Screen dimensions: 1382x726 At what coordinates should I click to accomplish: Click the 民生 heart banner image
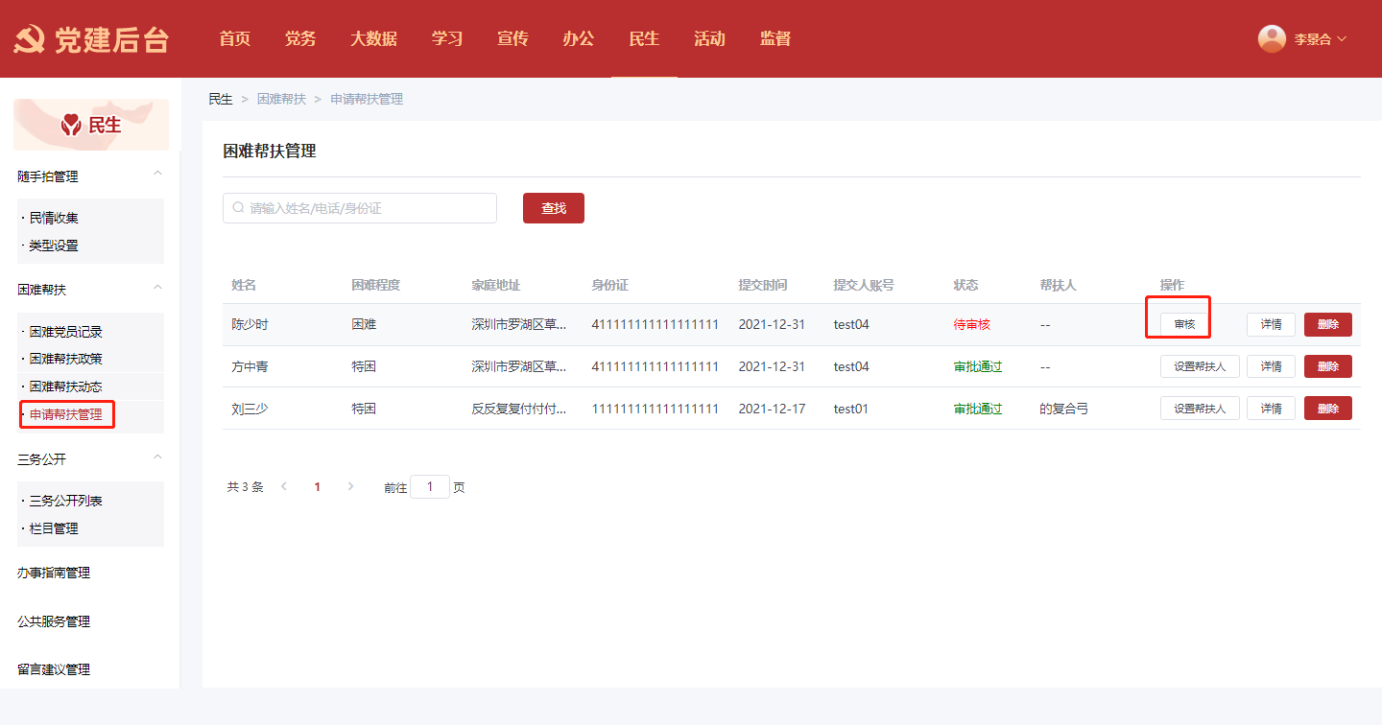[x=91, y=125]
